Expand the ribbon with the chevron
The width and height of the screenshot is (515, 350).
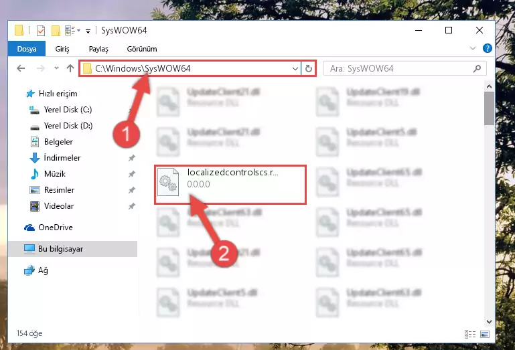pos(473,48)
